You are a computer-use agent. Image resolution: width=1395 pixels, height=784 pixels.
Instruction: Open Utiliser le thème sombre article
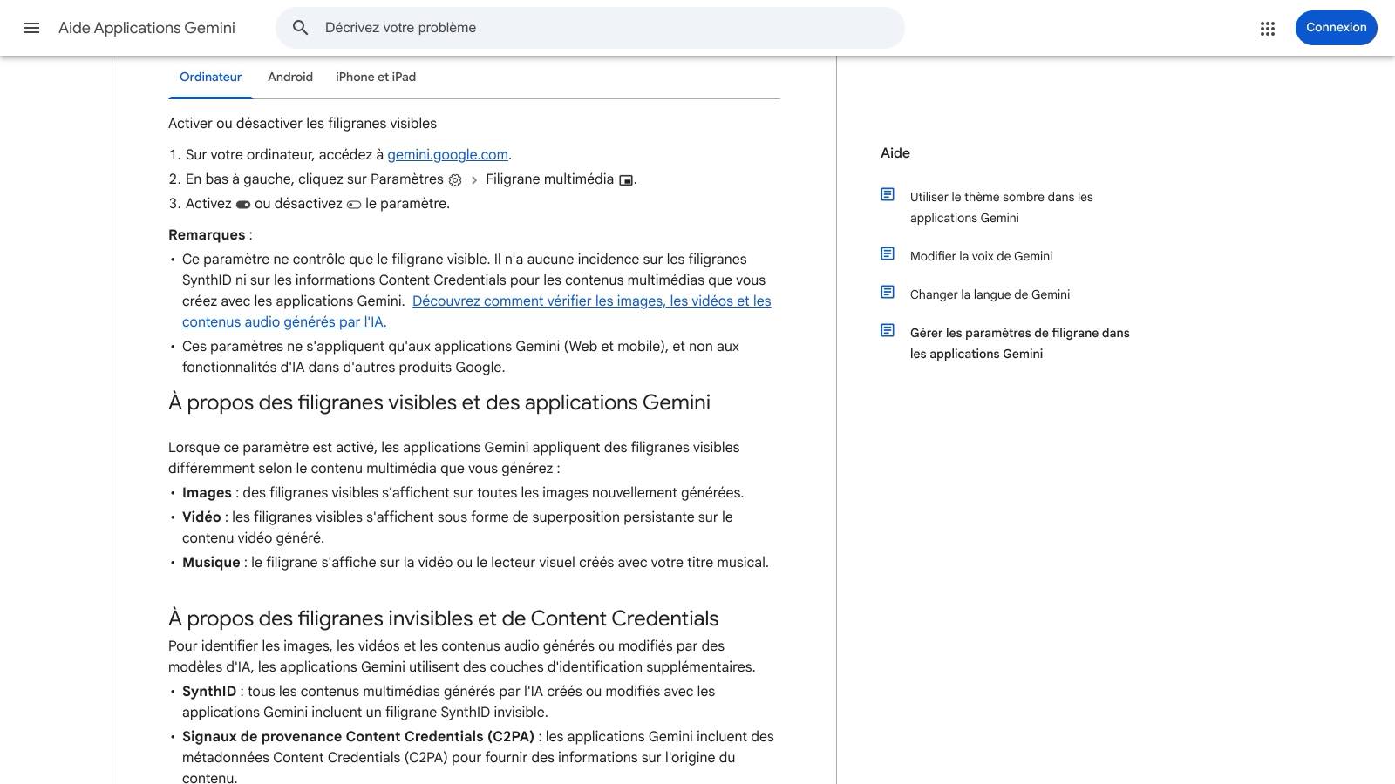(x=1001, y=207)
